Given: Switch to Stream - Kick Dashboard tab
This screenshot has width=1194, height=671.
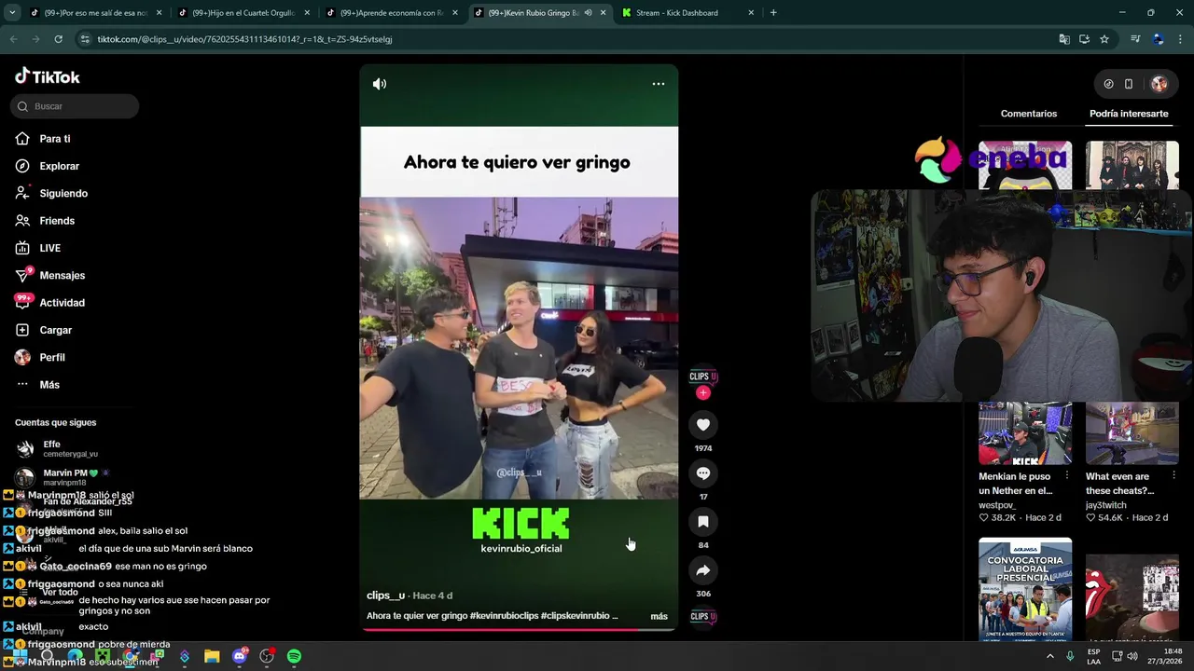Looking at the screenshot, I should (687, 13).
